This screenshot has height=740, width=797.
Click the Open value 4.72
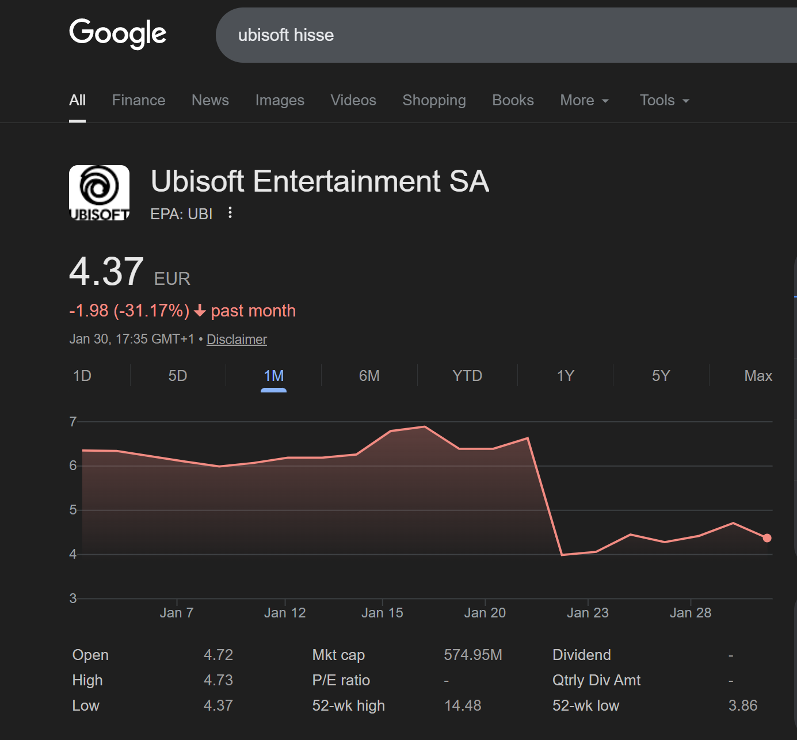tap(219, 655)
